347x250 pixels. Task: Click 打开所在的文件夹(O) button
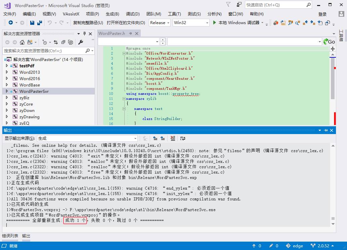pos(126,23)
